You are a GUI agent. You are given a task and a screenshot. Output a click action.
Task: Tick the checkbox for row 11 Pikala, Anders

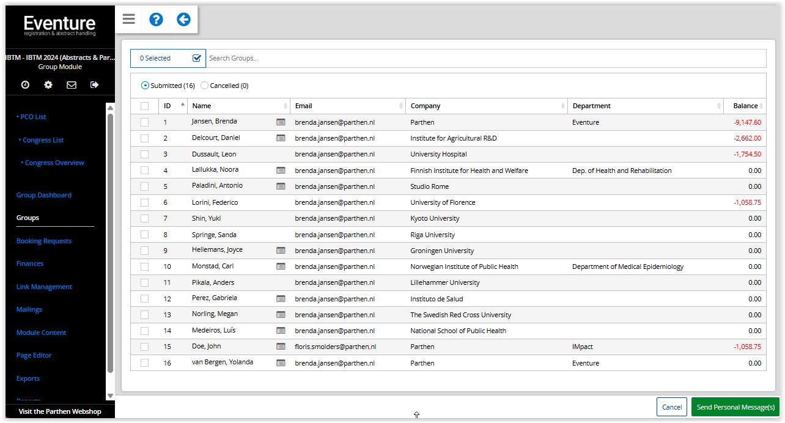(x=144, y=282)
